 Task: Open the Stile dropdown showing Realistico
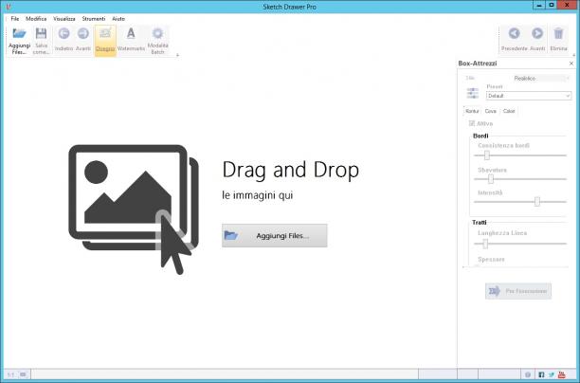tap(540, 78)
